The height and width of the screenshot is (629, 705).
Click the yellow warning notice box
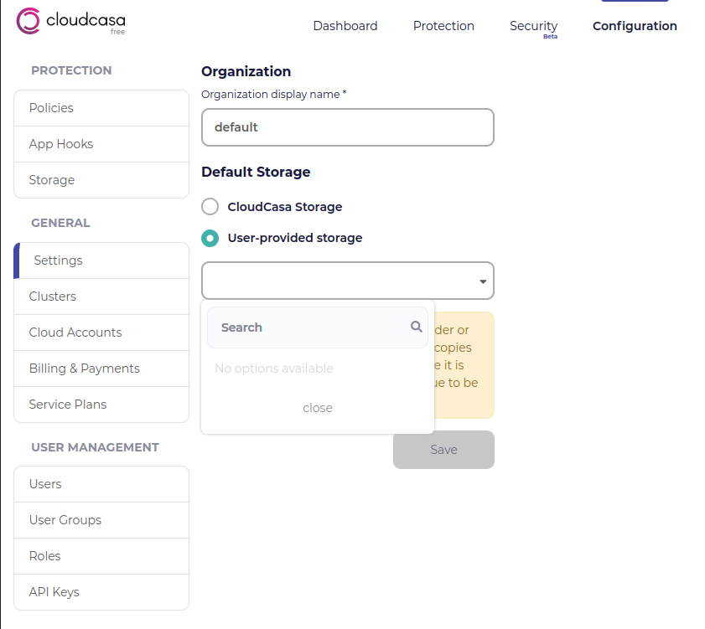point(464,365)
